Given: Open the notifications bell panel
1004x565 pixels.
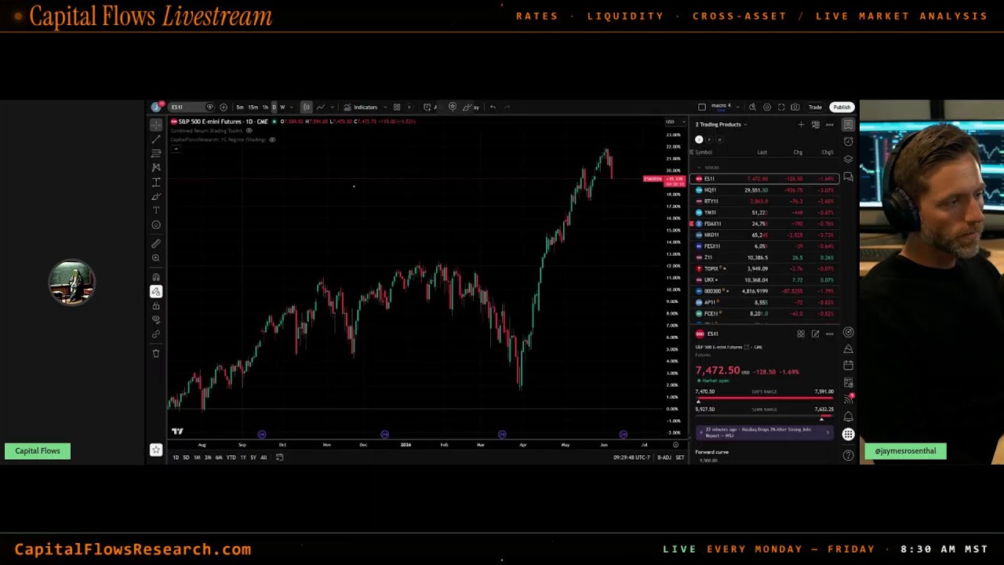Looking at the screenshot, I should [848, 417].
